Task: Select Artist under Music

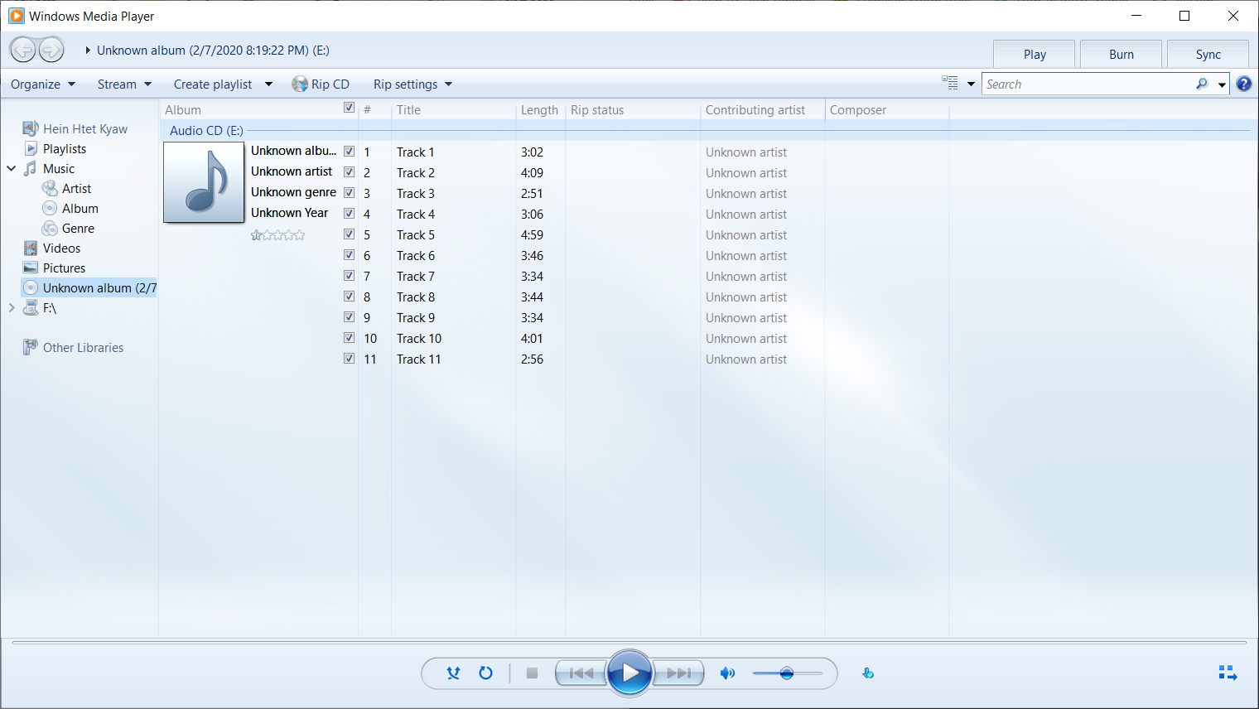Action: pyautogui.click(x=76, y=189)
